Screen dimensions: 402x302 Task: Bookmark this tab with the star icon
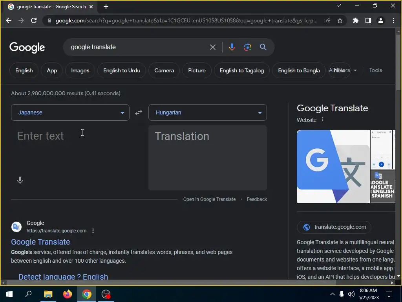tap(340, 20)
